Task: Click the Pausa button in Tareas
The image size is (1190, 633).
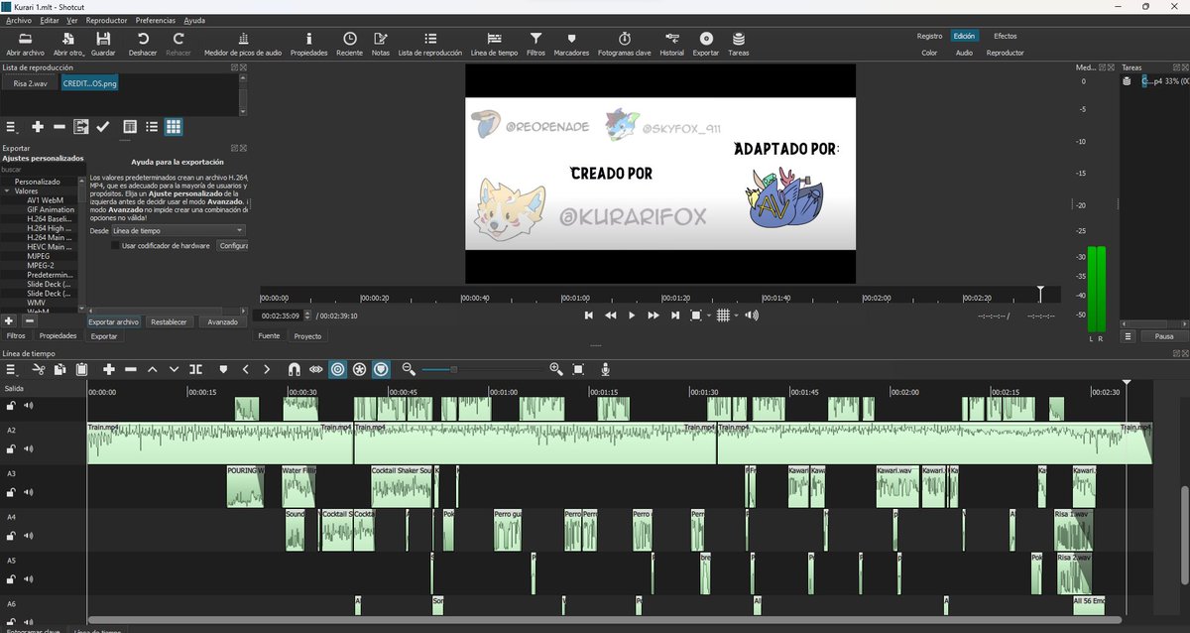Action: coord(1164,336)
